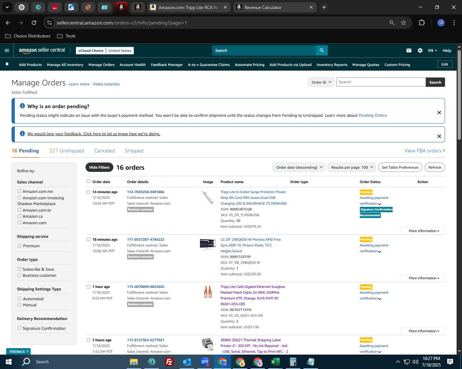
Task: Open the Chrome profile avatar
Action: click(441, 23)
